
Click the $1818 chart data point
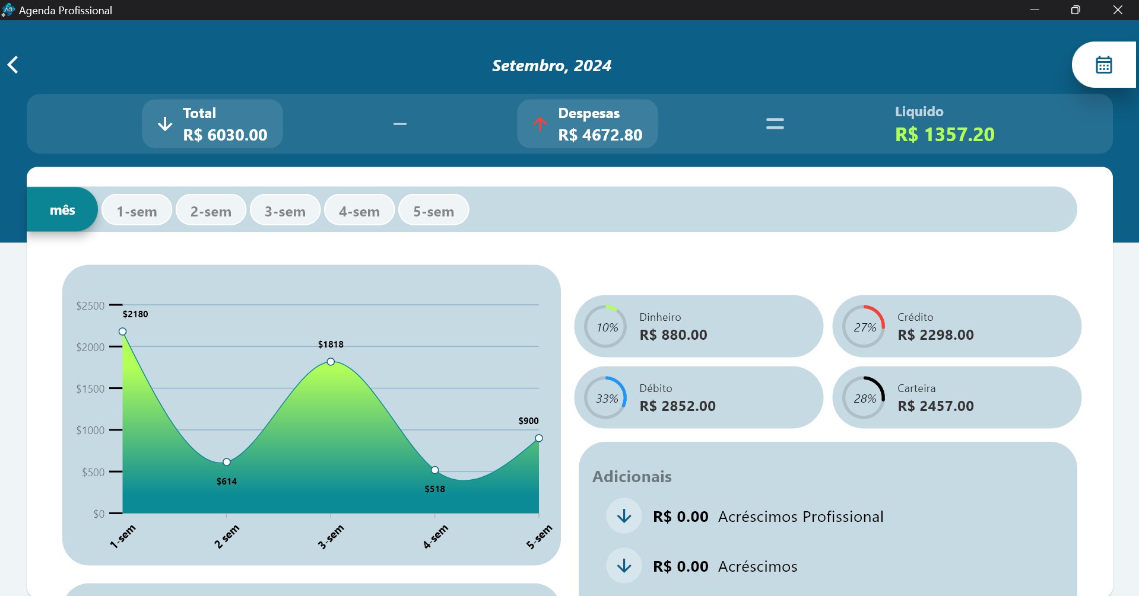click(331, 362)
